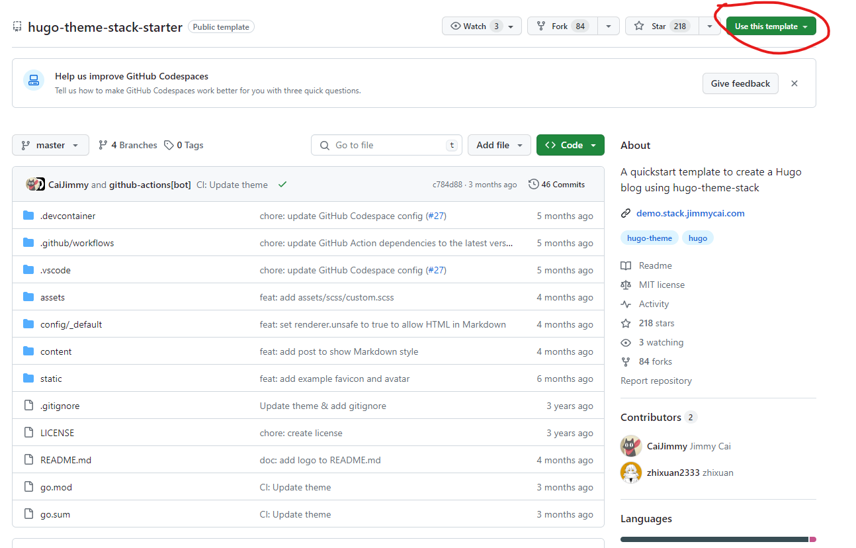Screen dimensions: 856x548
Task: View 3 watching in About sidebar
Action: tap(652, 342)
